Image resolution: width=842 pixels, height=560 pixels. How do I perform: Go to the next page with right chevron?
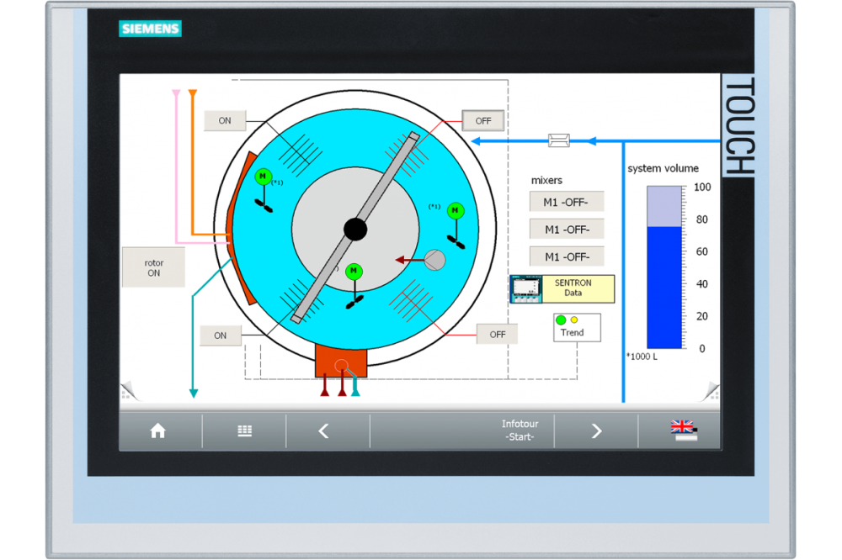pyautogui.click(x=596, y=431)
